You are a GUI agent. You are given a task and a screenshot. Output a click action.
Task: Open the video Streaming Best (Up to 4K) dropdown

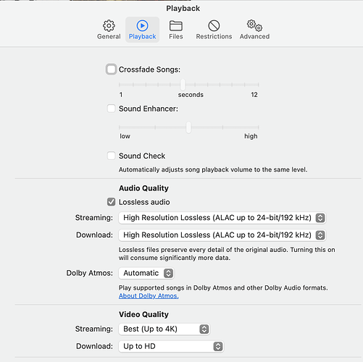click(164, 329)
